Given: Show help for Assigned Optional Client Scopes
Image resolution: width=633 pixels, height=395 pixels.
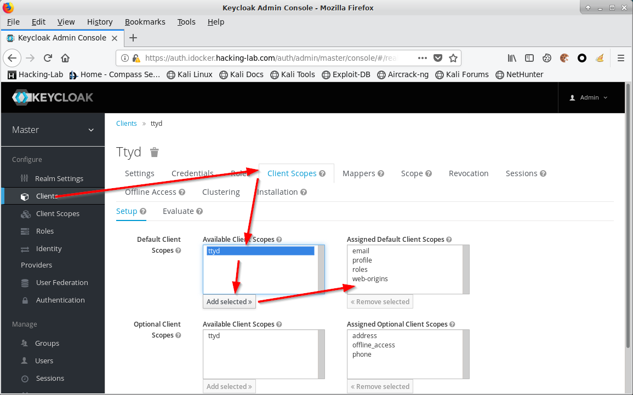Looking at the screenshot, I should [x=452, y=324].
